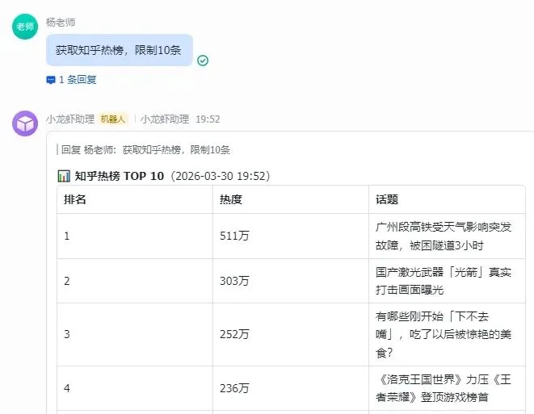Click the 小龙虾助理 name before the 机器人 tag

click(70, 119)
